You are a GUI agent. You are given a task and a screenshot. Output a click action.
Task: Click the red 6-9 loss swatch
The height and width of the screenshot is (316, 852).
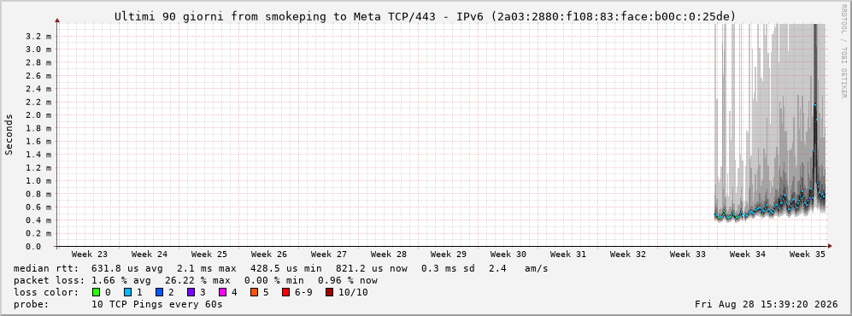pos(285,293)
